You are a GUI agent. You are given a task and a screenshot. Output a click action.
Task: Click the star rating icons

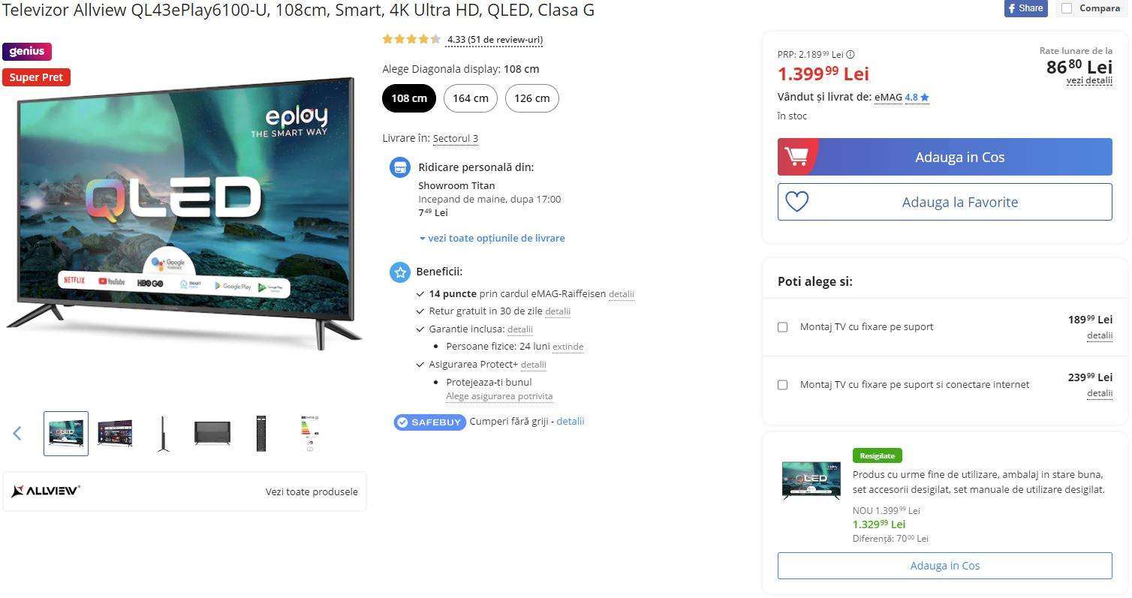pos(411,39)
